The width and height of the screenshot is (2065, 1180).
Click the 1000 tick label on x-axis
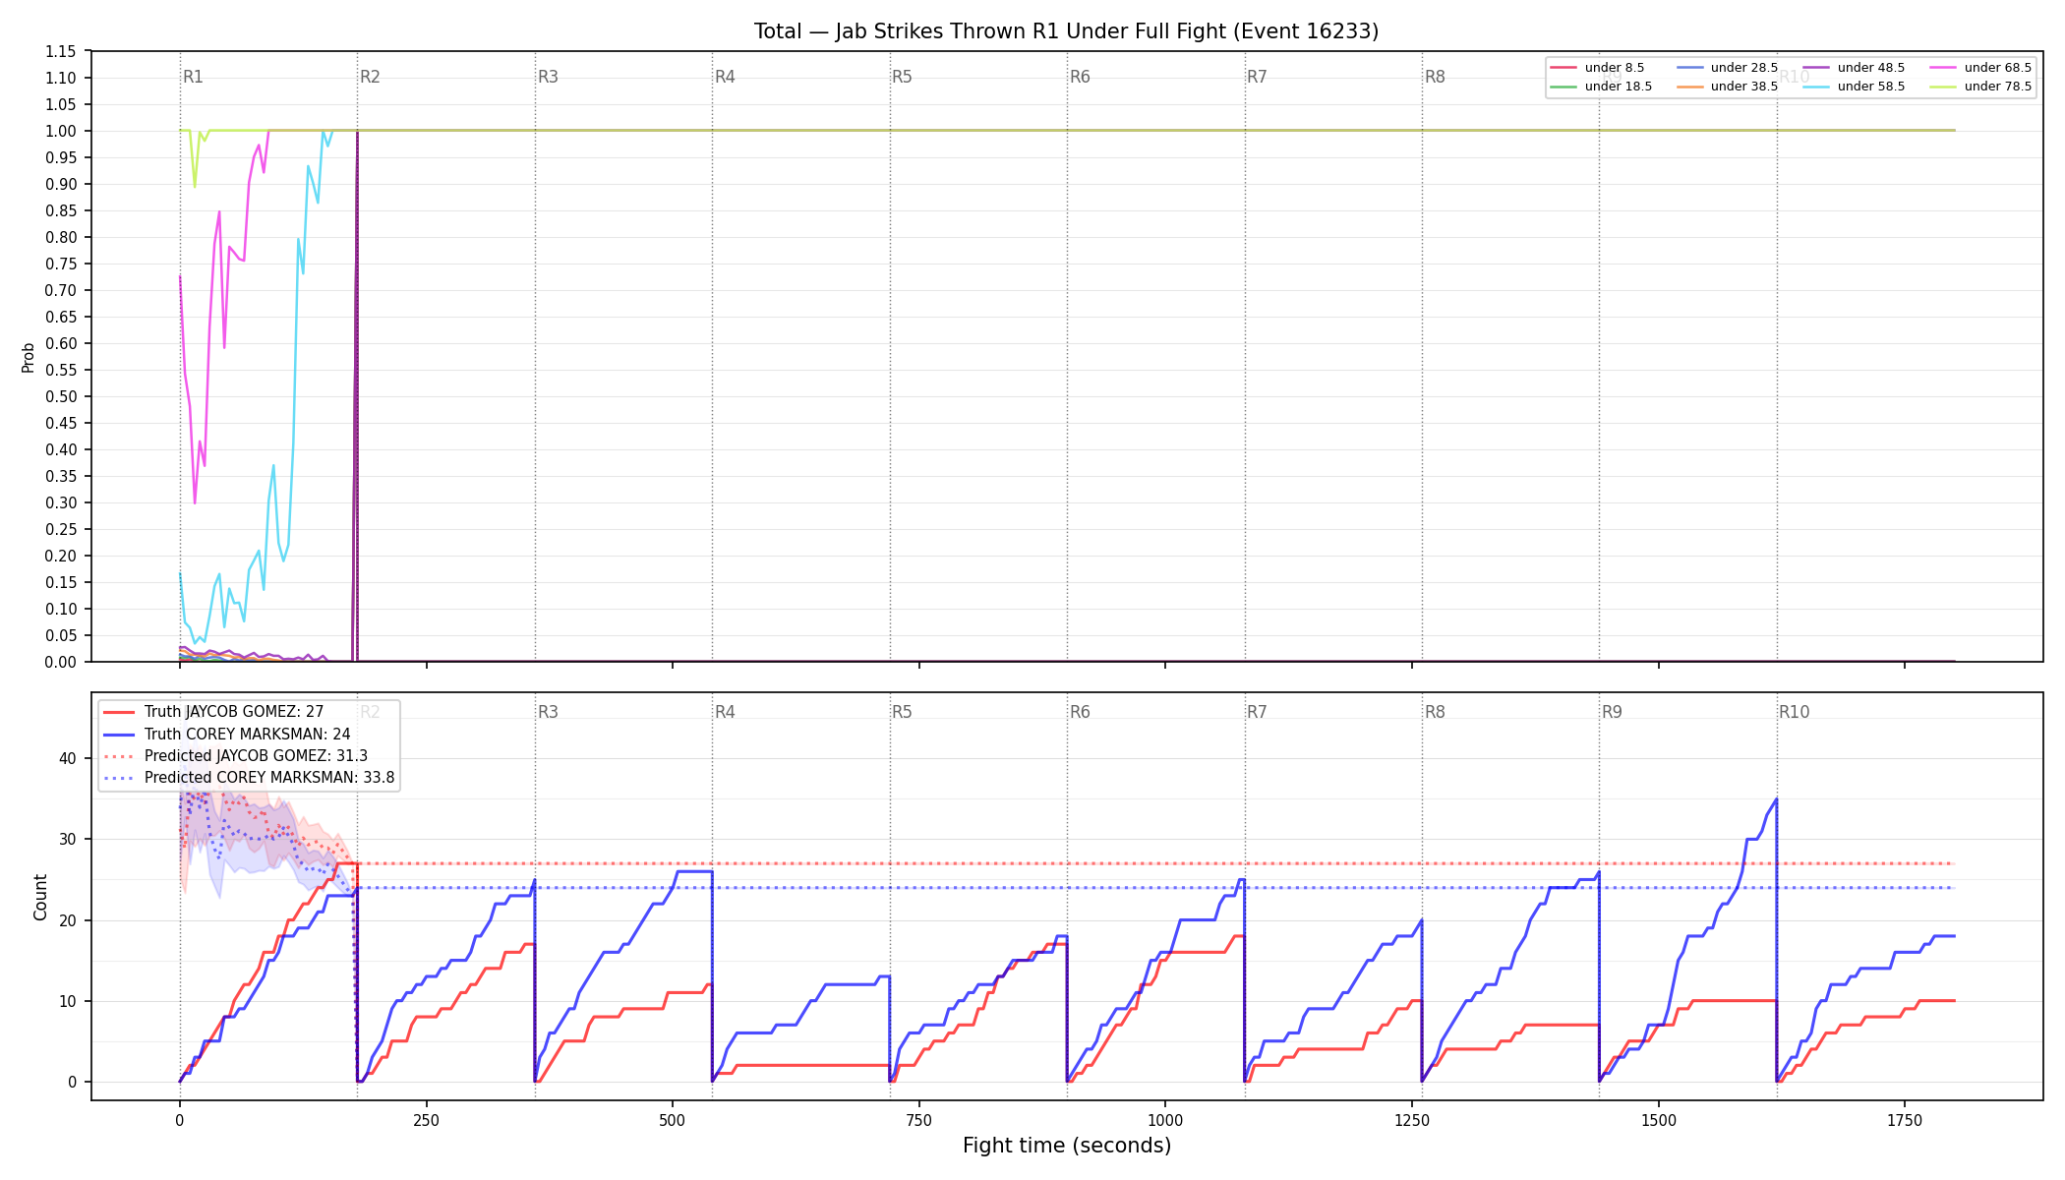coord(1165,1120)
